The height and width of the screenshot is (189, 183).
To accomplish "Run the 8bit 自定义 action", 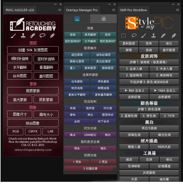I will 134,90.
